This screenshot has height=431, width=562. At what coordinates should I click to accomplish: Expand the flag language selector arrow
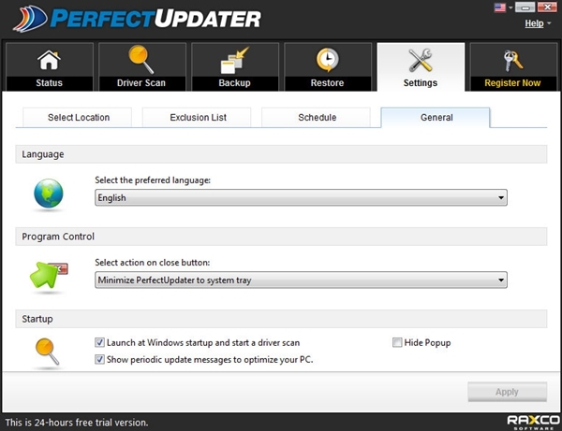coord(510,7)
